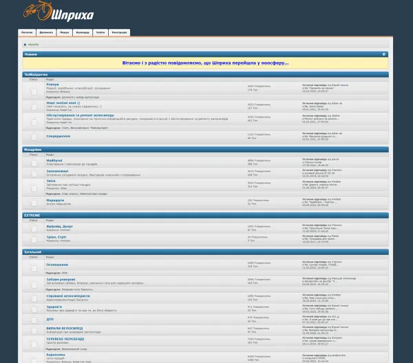The height and width of the screenshot is (363, 413).
Task: Open last reply link in Оголошення row
Action: point(321,265)
